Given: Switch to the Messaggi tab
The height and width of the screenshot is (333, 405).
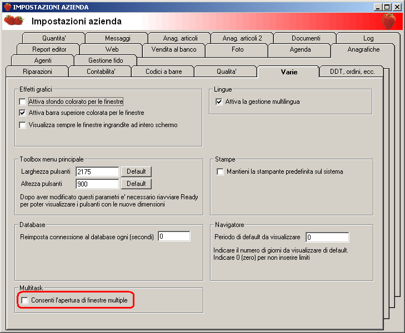Looking at the screenshot, I should coord(118,38).
